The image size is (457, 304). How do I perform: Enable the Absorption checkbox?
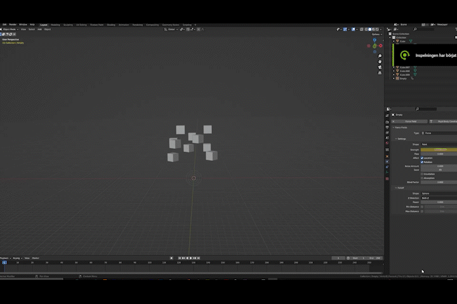(x=422, y=178)
